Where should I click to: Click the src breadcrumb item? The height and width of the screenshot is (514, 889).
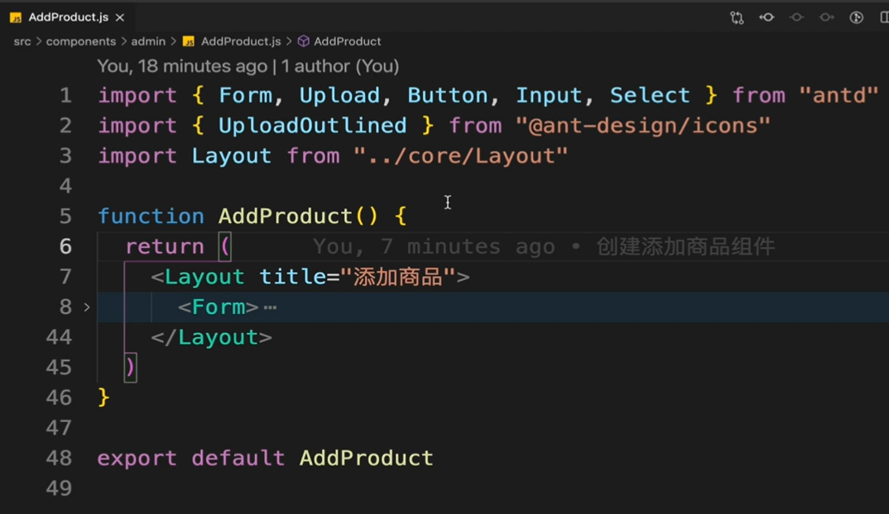(22, 41)
